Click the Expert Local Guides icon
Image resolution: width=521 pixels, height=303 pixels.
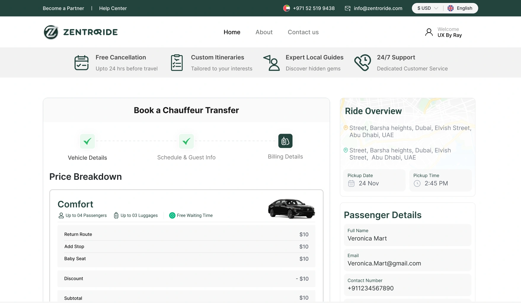(x=272, y=63)
